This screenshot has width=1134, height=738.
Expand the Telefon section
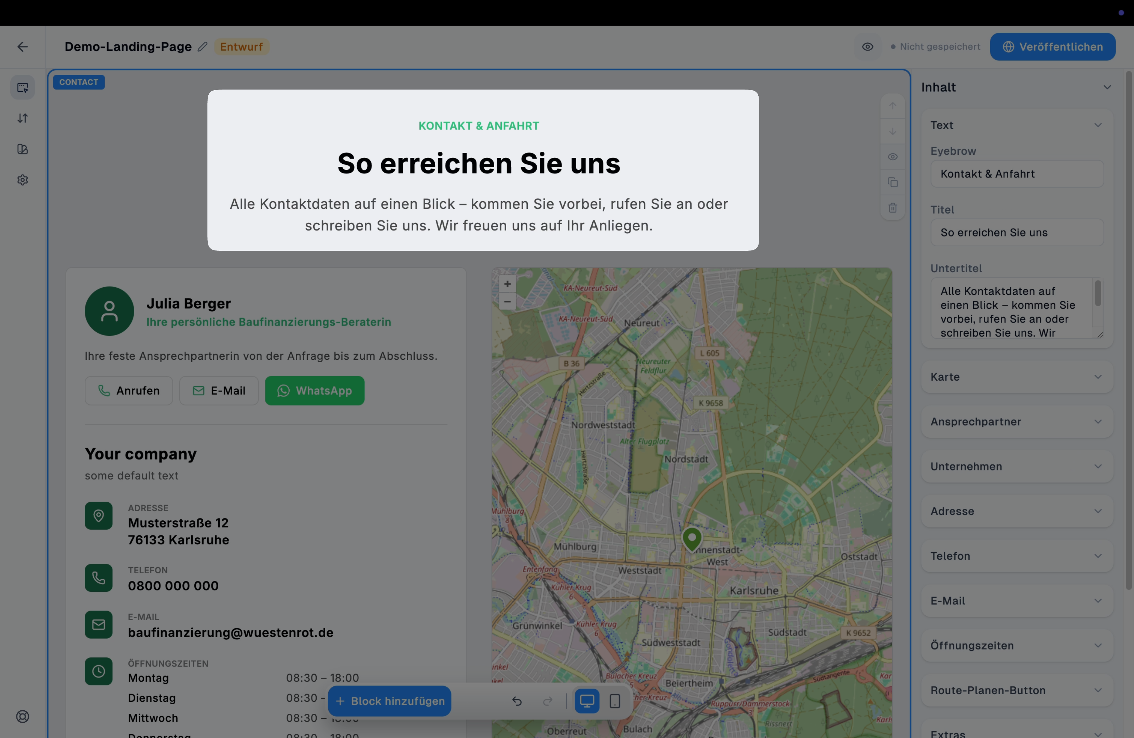point(1017,556)
